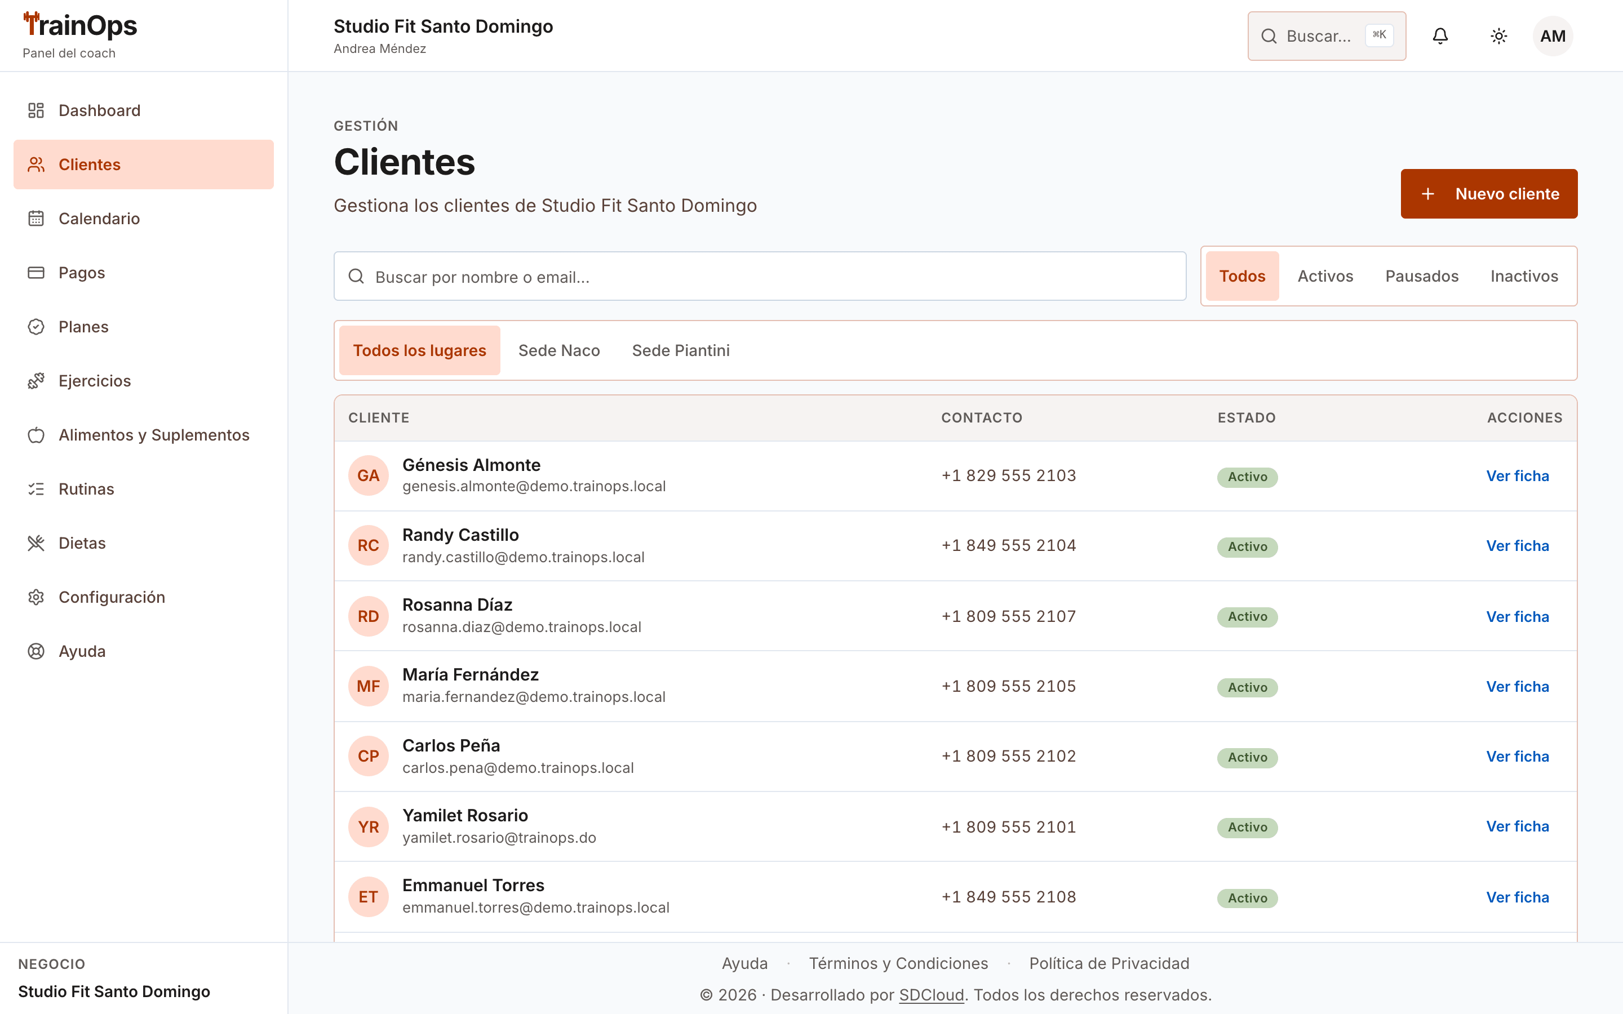
Task: Click the Dietas utensils icon
Action: (36, 543)
